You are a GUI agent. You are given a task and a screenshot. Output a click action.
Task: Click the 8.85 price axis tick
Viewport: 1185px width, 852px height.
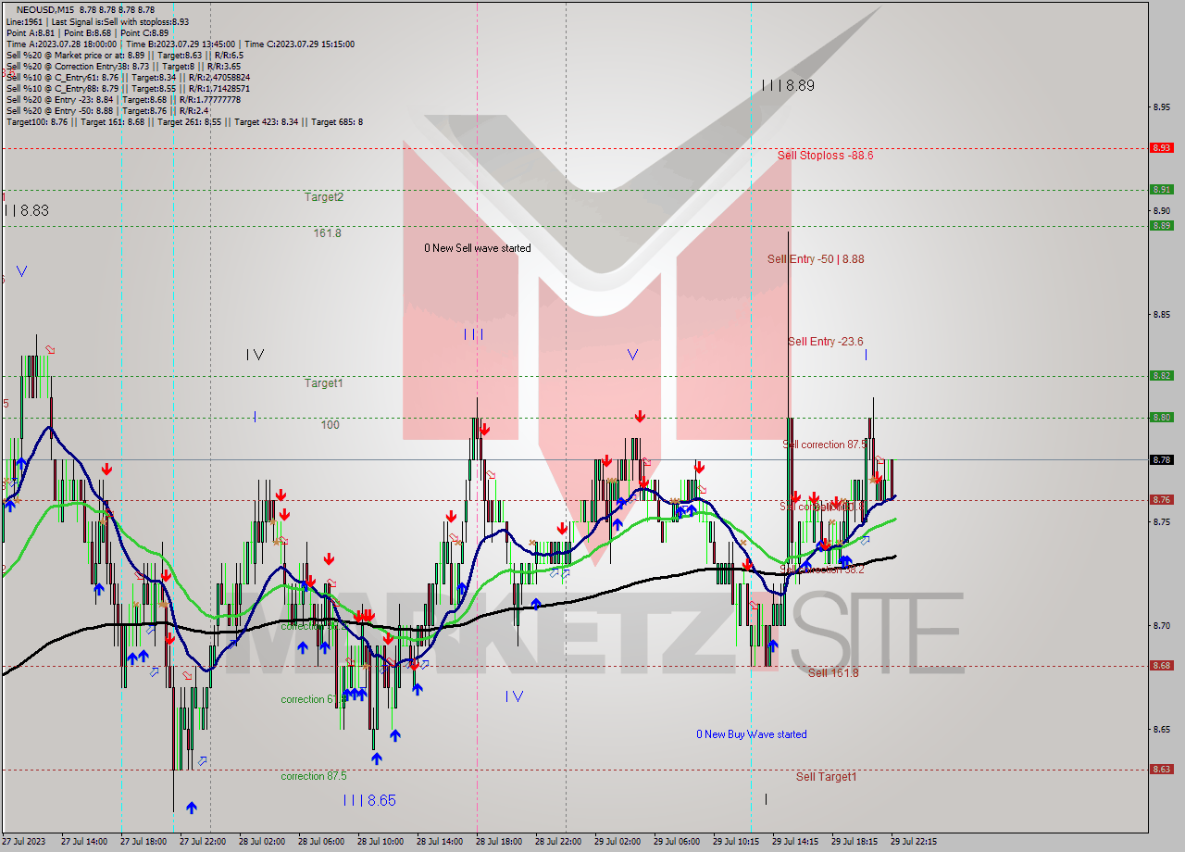click(1161, 315)
